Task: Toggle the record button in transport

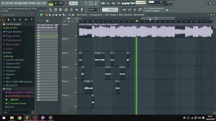Action: tap(66, 3)
